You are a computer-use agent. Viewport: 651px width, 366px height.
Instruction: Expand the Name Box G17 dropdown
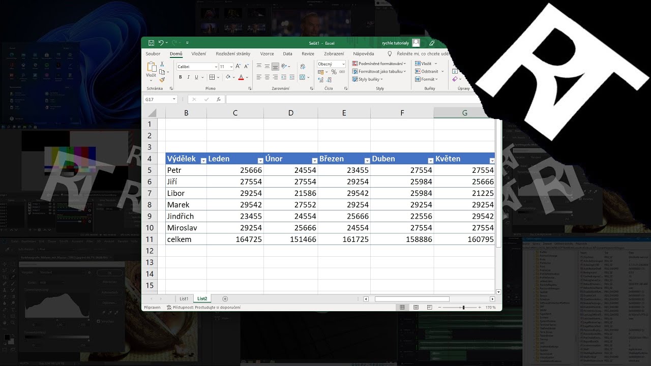174,99
